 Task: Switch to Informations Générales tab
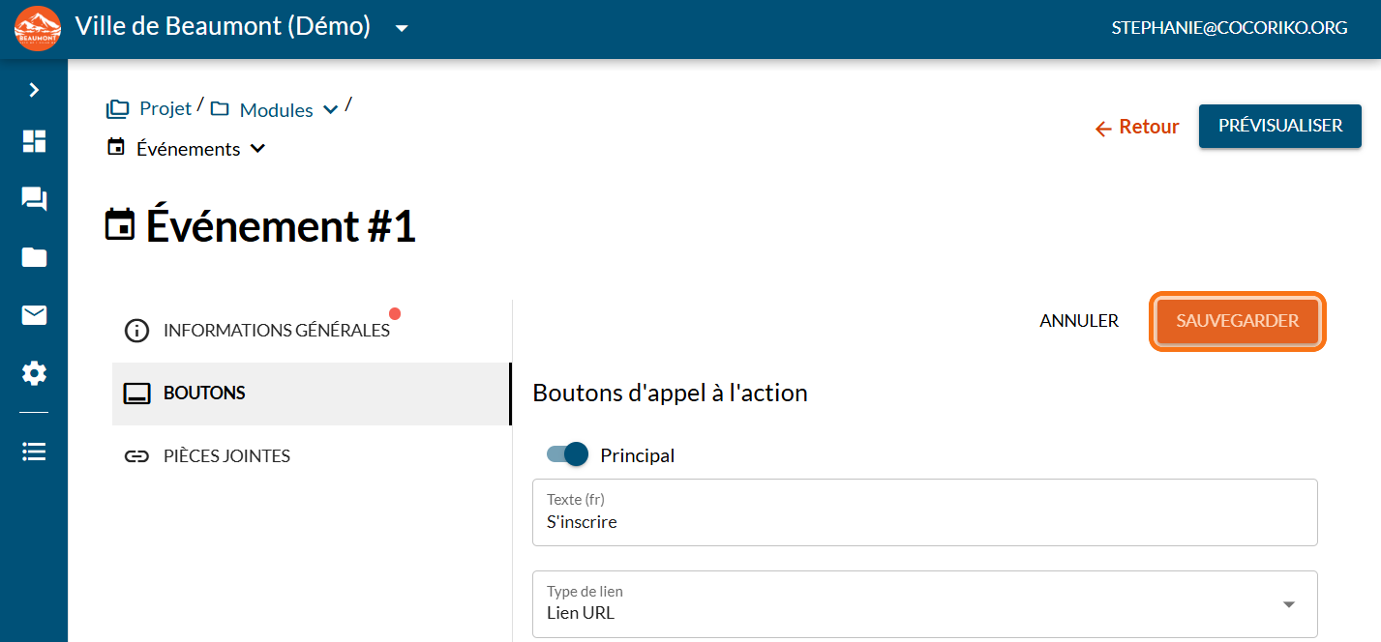pos(276,331)
